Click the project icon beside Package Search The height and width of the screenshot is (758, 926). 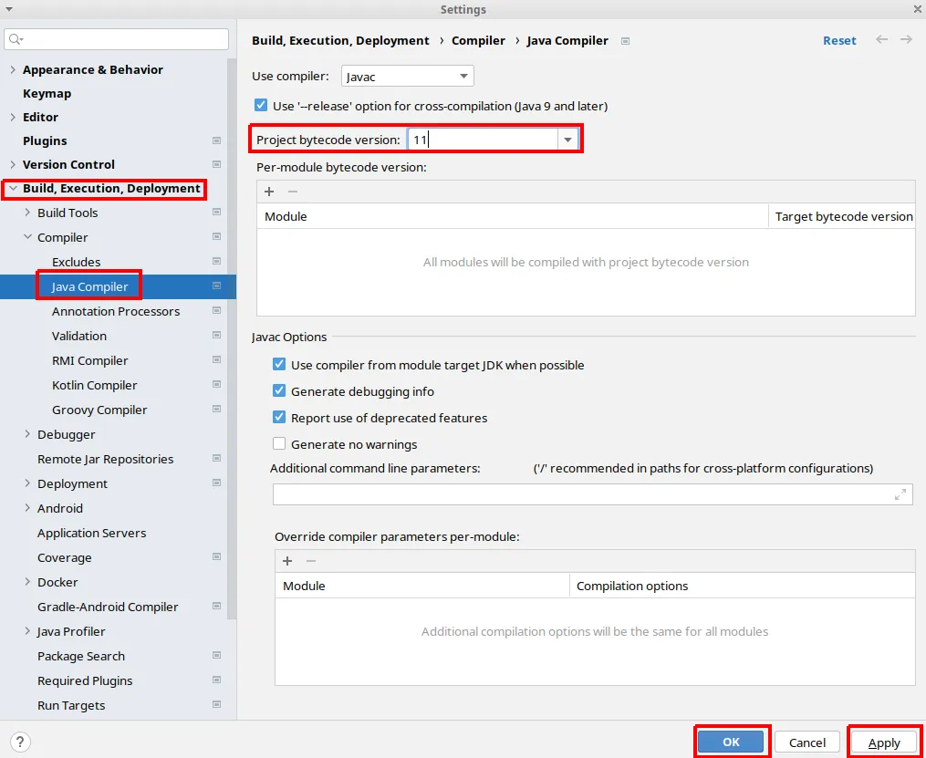tap(217, 655)
